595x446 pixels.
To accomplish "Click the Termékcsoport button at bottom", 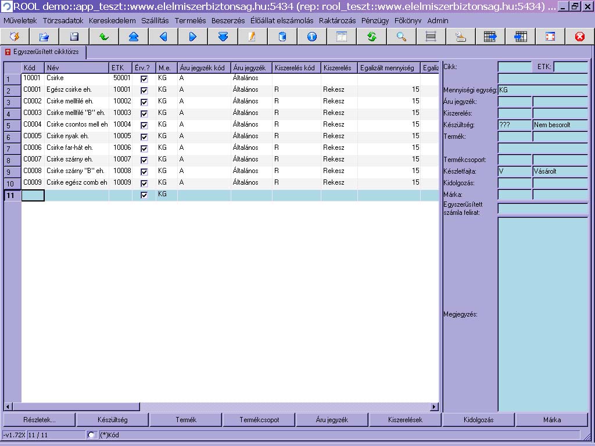I will pyautogui.click(x=259, y=420).
